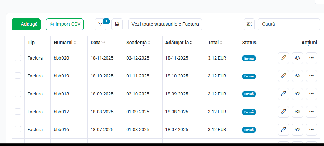Sort by Scadență column header

tap(138, 43)
